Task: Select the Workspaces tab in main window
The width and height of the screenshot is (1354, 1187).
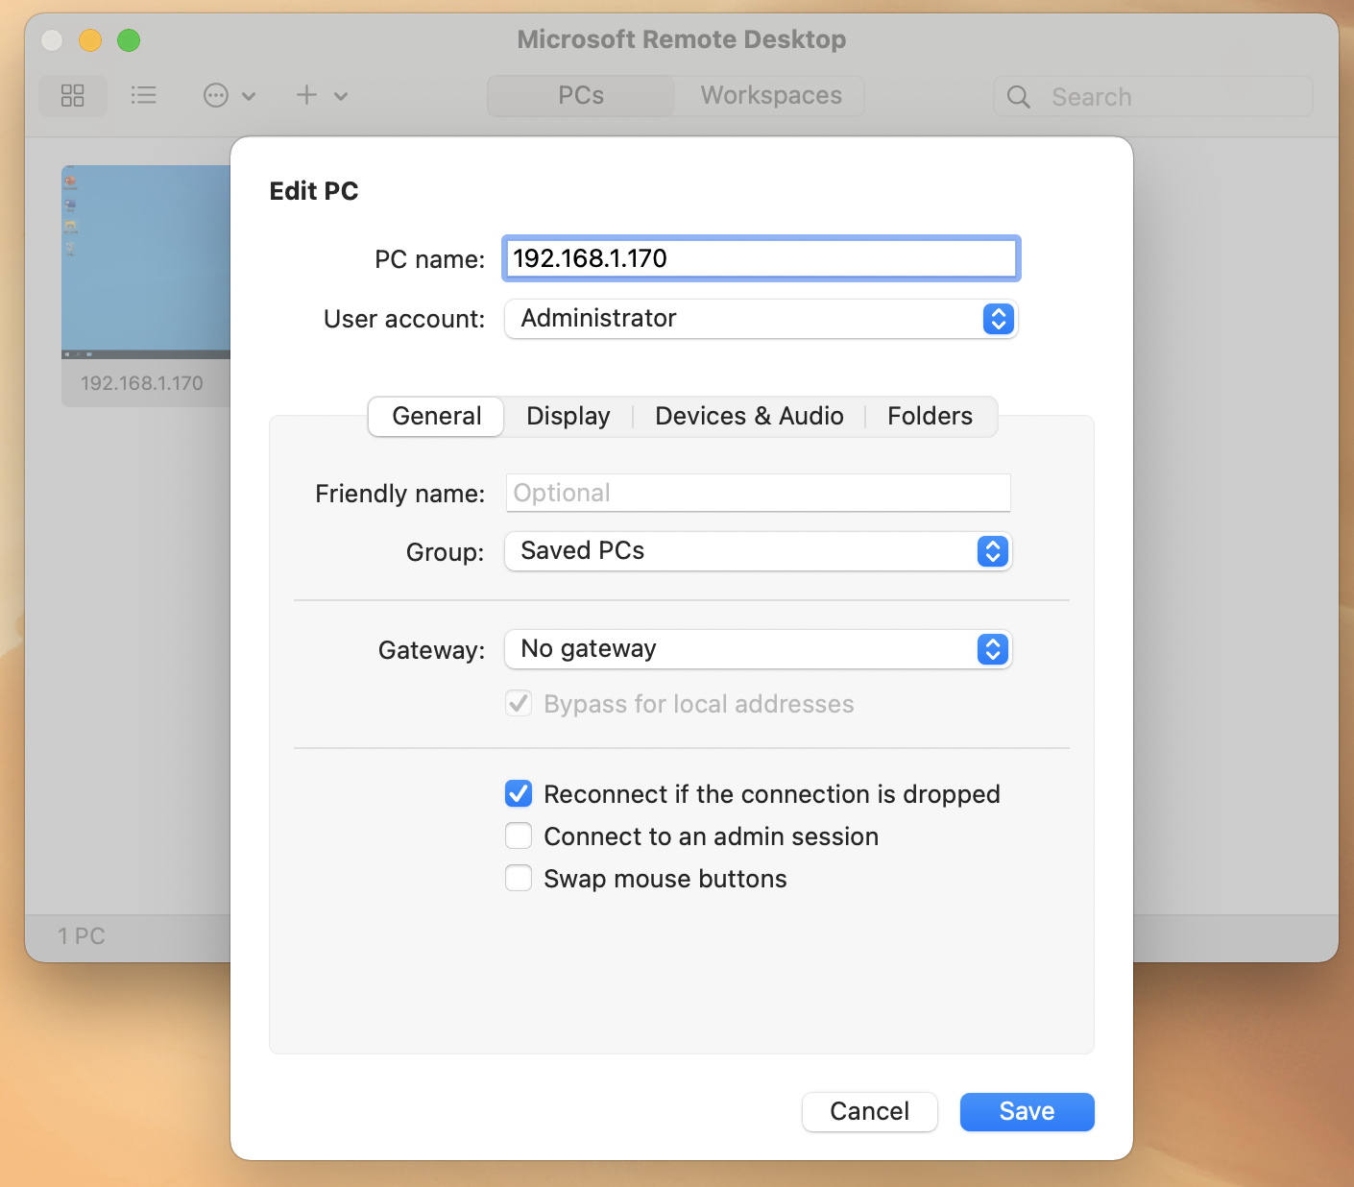Action: point(771,96)
